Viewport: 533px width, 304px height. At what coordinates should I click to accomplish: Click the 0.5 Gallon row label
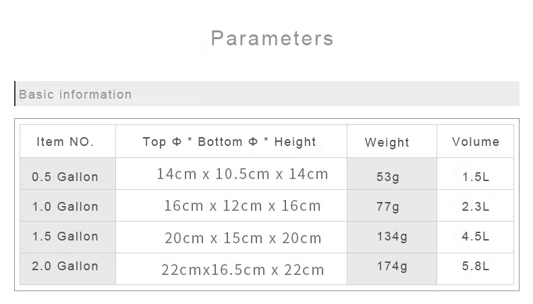click(65, 177)
